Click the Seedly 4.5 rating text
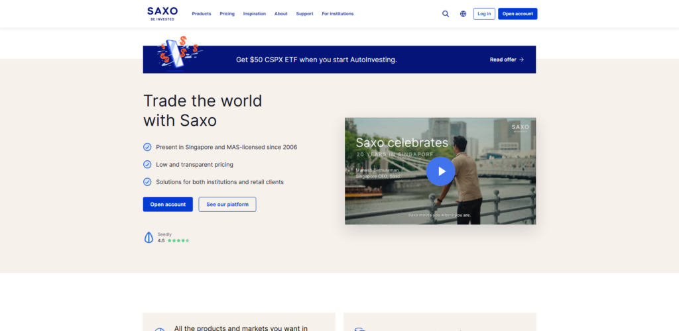 click(x=161, y=241)
